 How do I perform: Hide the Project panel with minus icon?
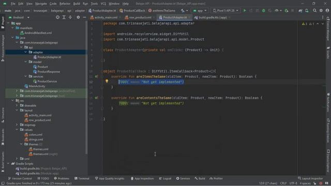(84, 17)
